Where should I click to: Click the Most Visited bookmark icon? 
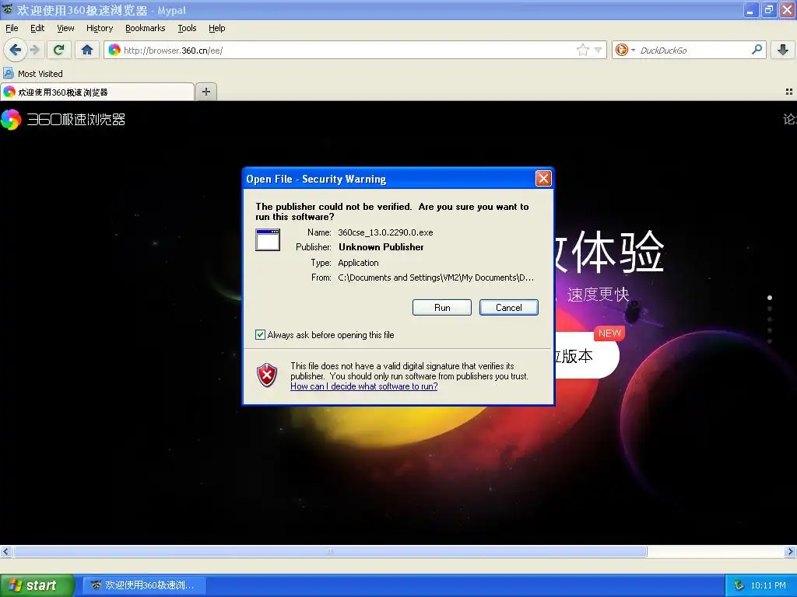pyautogui.click(x=9, y=74)
